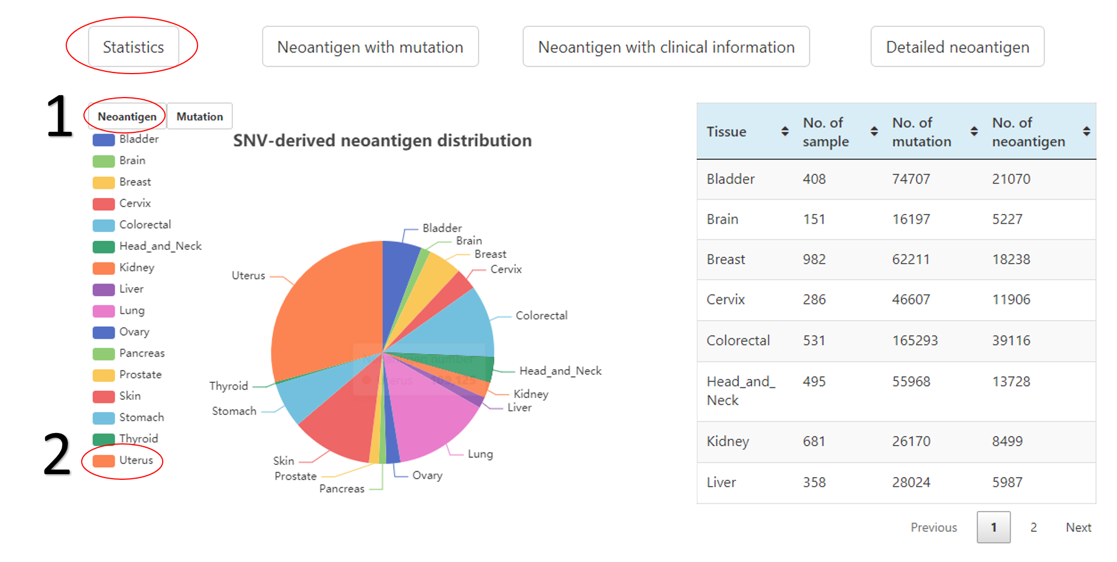Open the Statistics section
Screen dimensions: 1117x562
click(x=133, y=47)
